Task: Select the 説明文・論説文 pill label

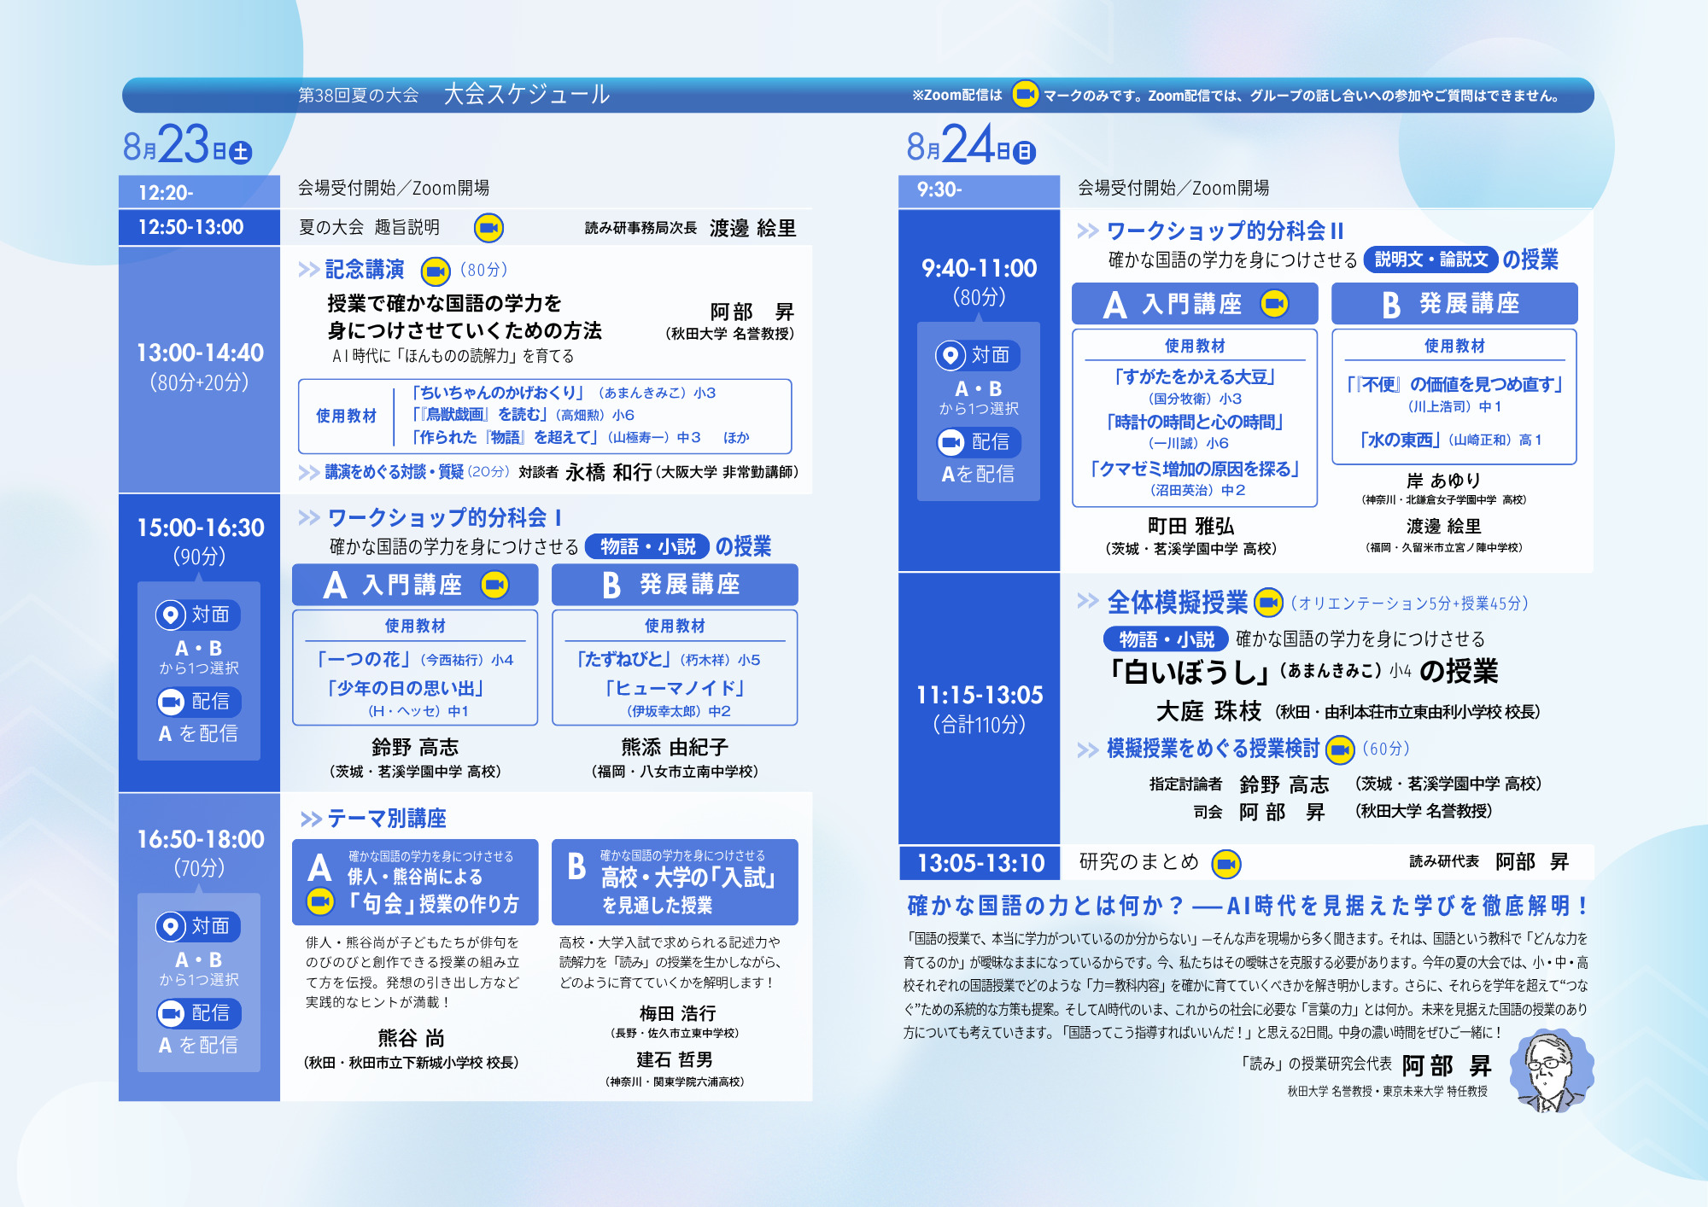Action: [x=1431, y=259]
